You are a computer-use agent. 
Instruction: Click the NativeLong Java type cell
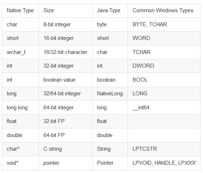click(110, 94)
